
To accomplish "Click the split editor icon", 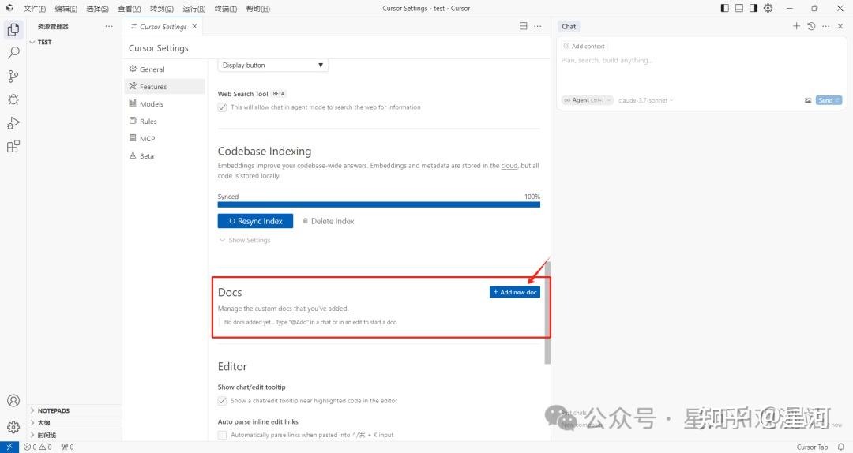I will (524, 26).
